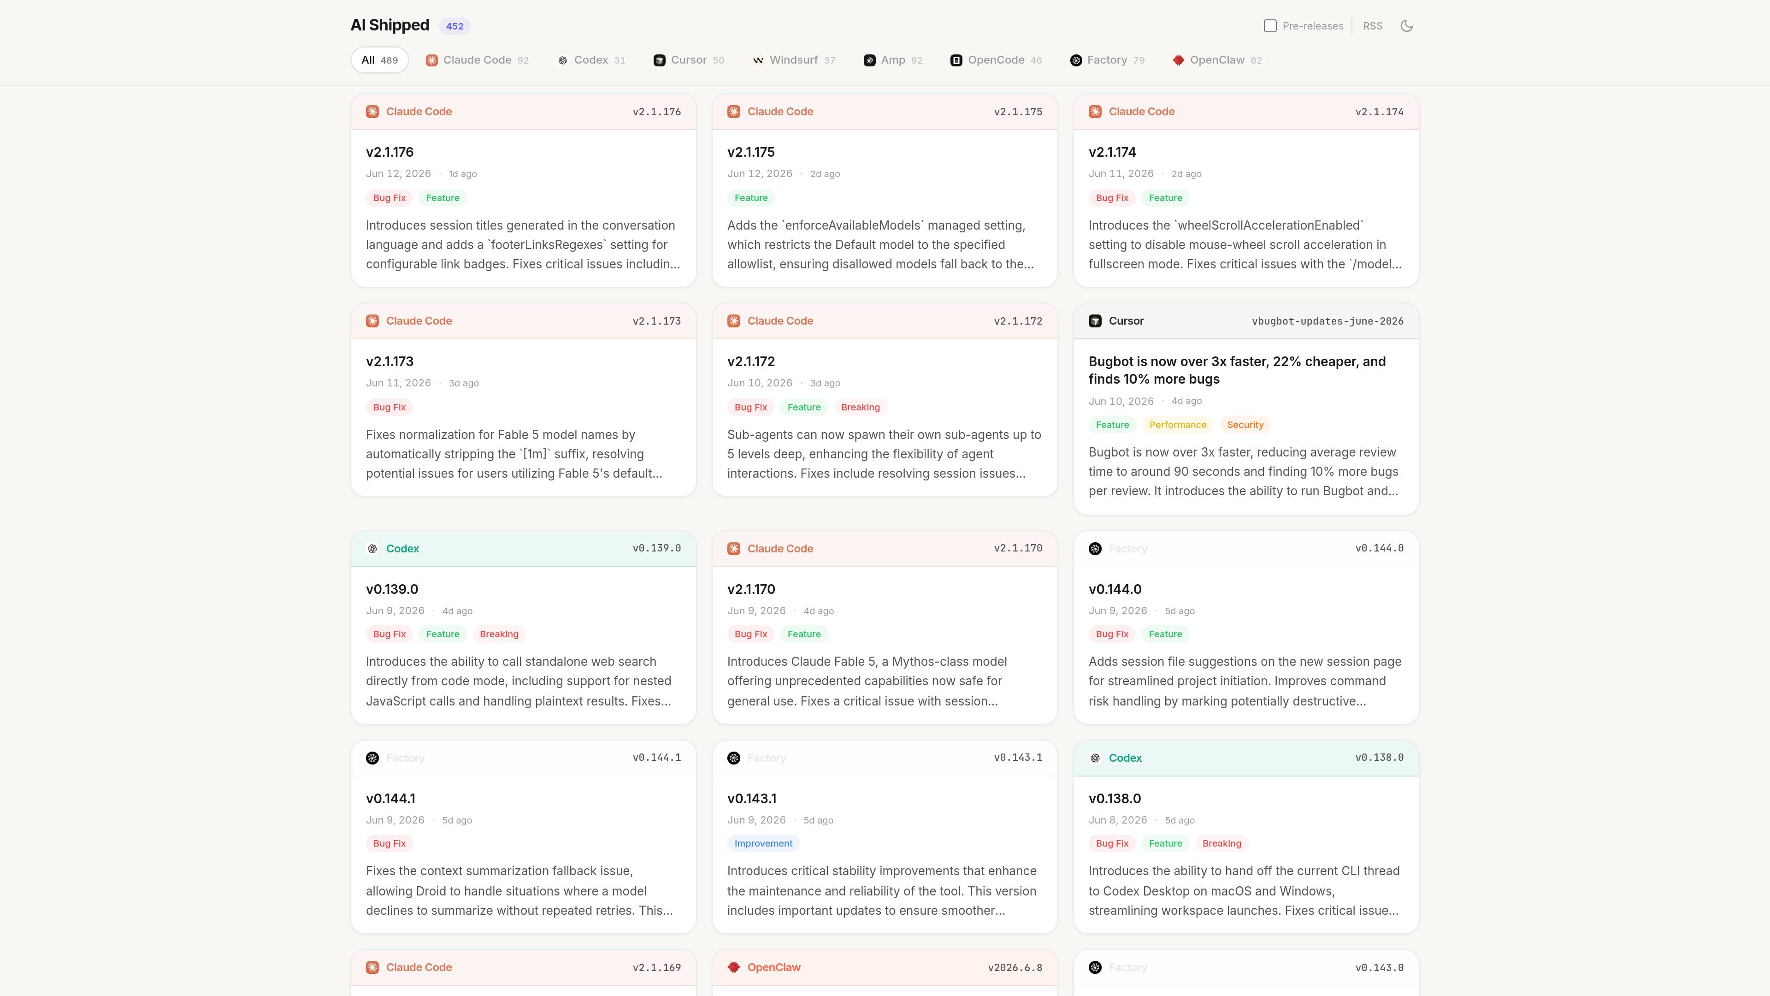The image size is (1770, 996).
Task: Click the Cursor icon in the filter tabs
Action: tap(659, 60)
